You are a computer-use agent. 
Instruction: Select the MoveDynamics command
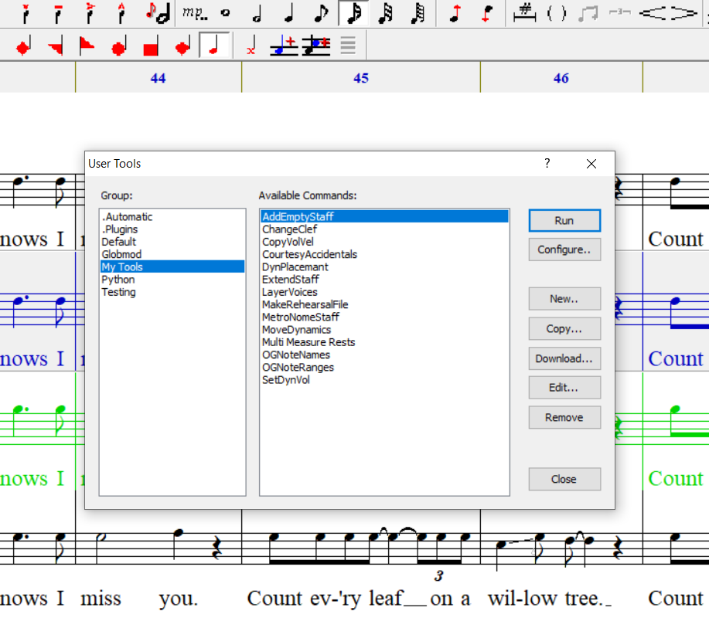pyautogui.click(x=384, y=330)
